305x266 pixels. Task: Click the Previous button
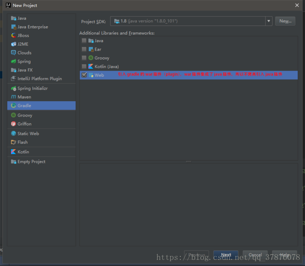click(x=197, y=255)
